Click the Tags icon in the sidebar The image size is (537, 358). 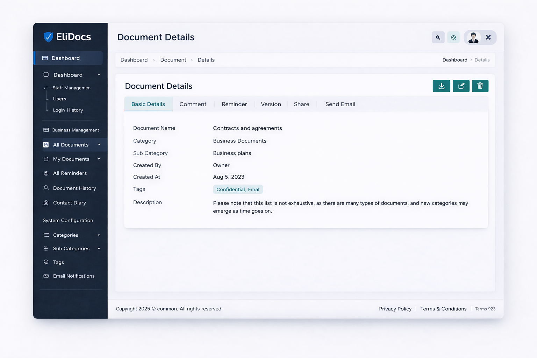(x=46, y=262)
